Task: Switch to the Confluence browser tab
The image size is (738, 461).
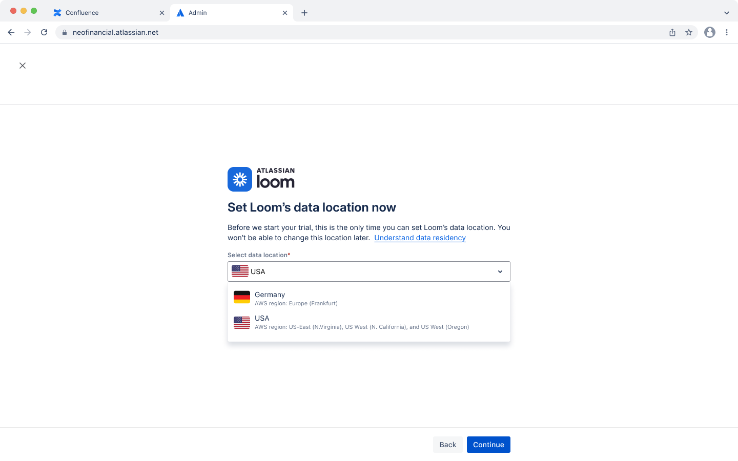Action: point(109,13)
